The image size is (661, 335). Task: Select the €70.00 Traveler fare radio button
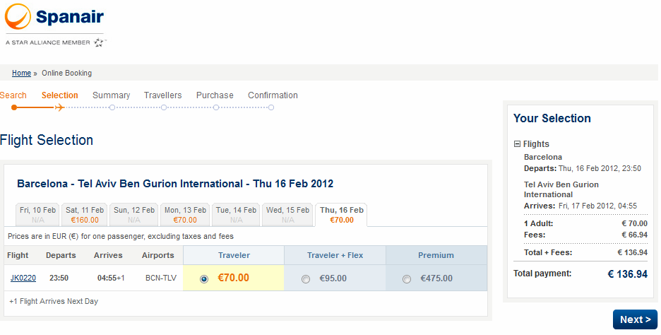click(204, 279)
